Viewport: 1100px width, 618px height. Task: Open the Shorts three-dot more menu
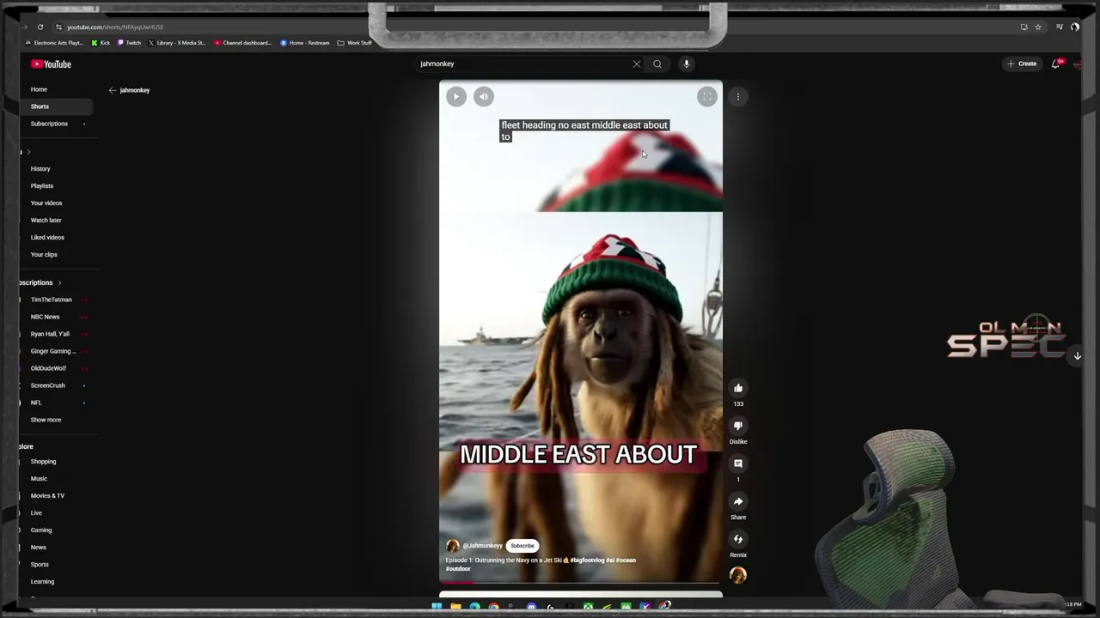[x=738, y=97]
